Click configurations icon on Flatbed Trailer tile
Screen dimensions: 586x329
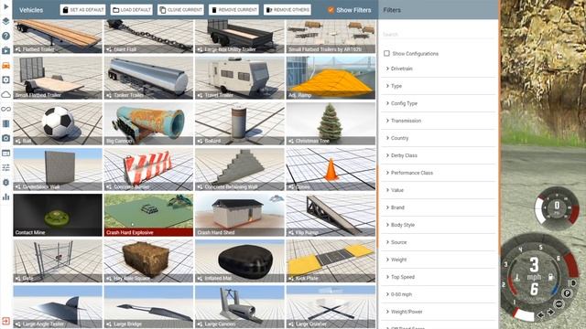(18, 49)
